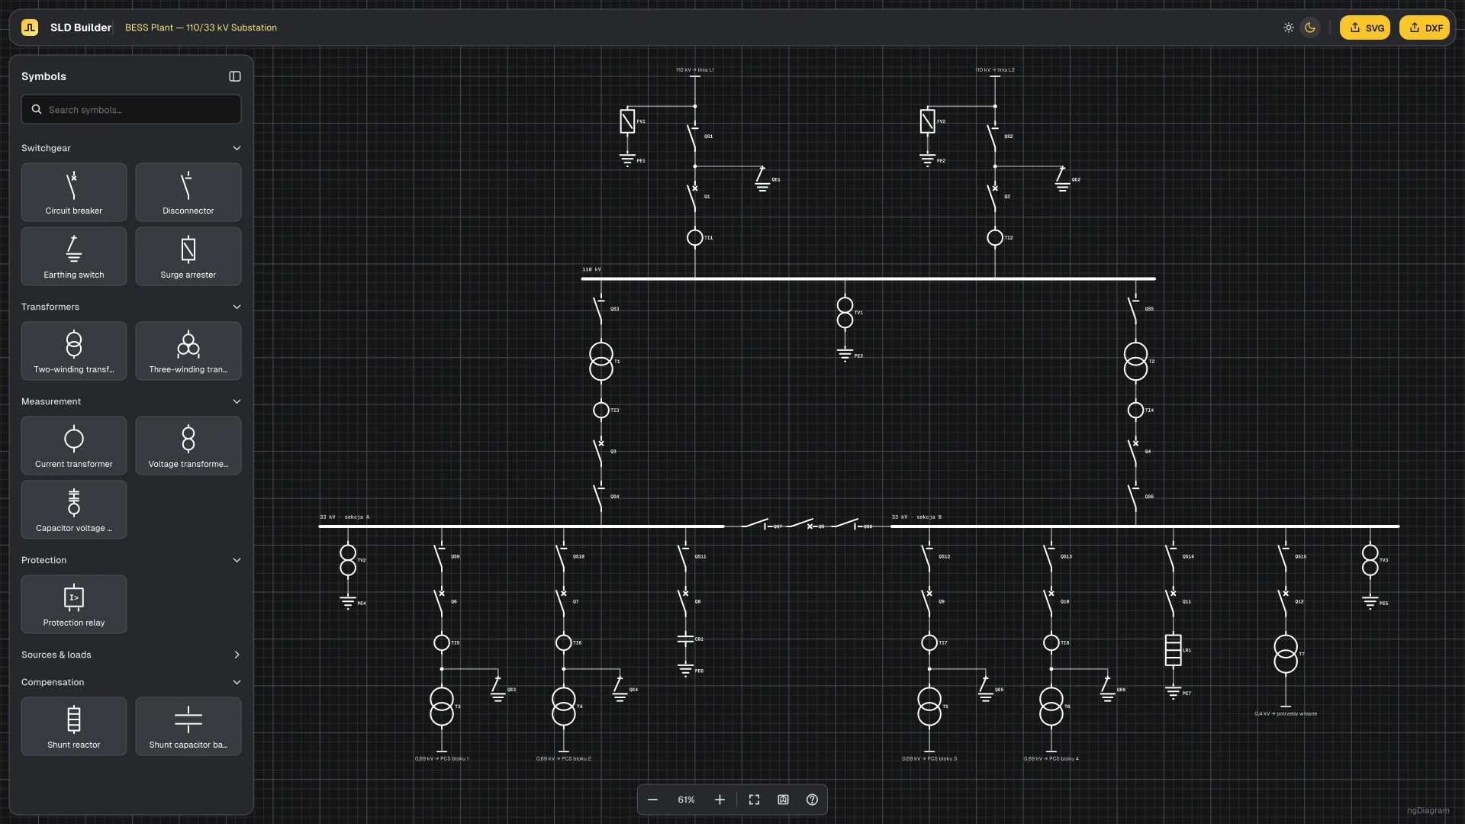Export diagram as SVG
This screenshot has width=1465, height=824.
pyautogui.click(x=1365, y=27)
